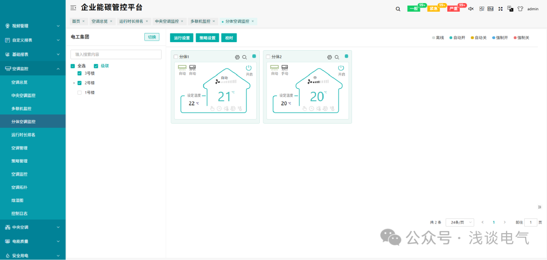Click the 运行设置 button

click(x=182, y=38)
